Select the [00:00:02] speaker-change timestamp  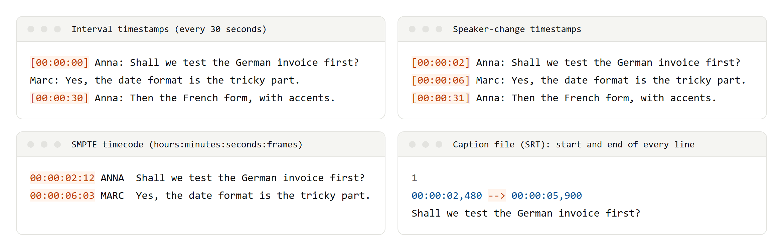441,63
